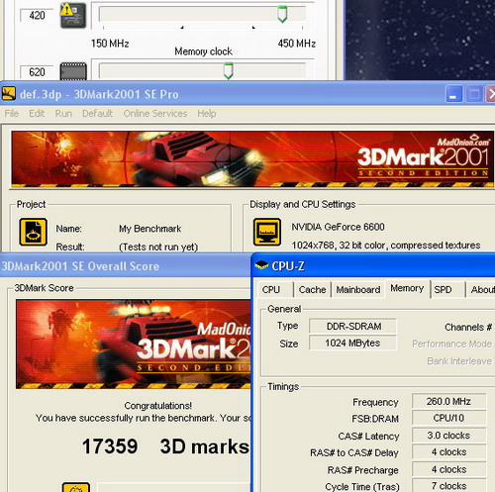Click the 3DMark2001 Second Edition main banner
495x492 pixels.
pyautogui.click(x=252, y=159)
